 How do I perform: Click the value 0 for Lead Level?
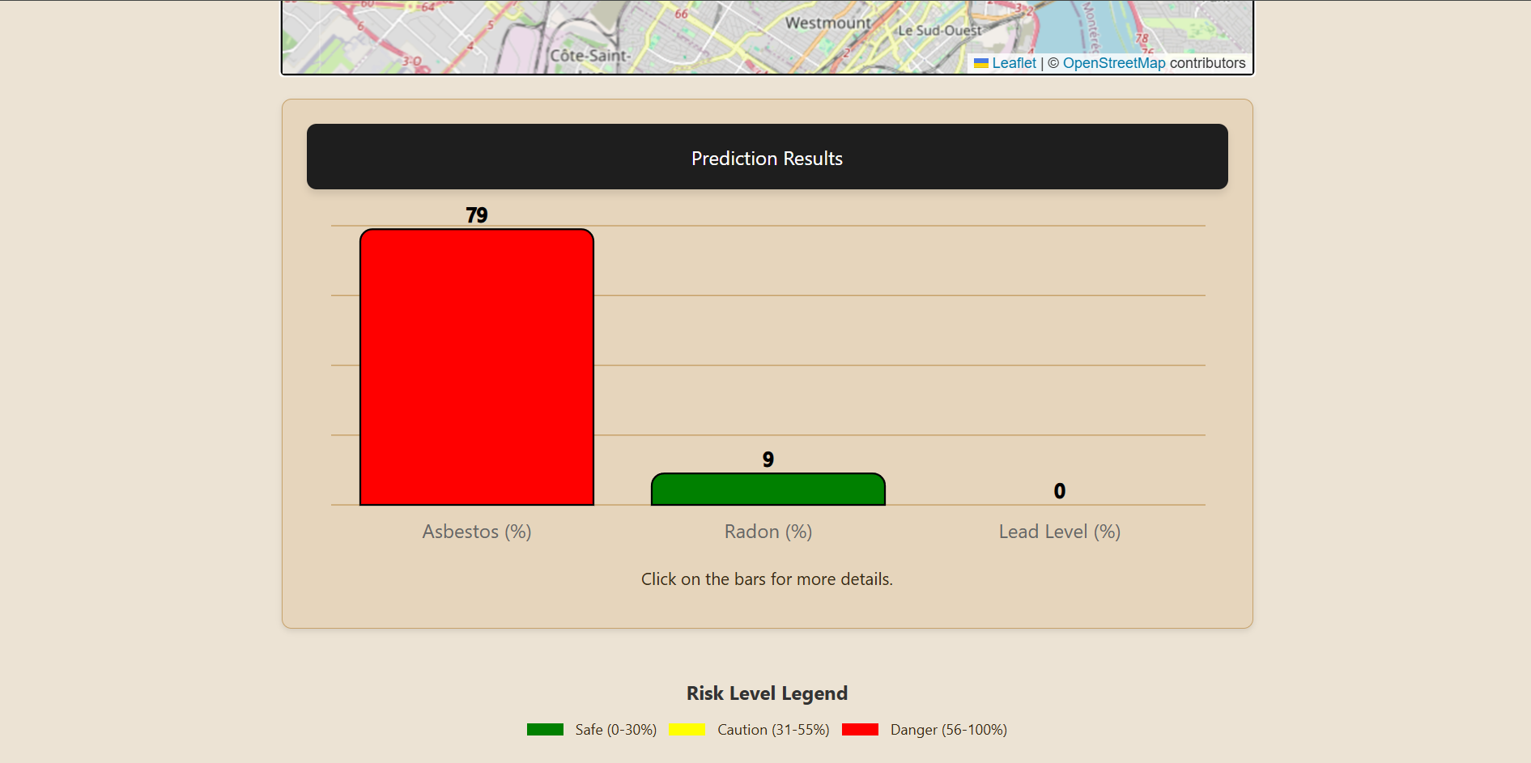[1060, 491]
